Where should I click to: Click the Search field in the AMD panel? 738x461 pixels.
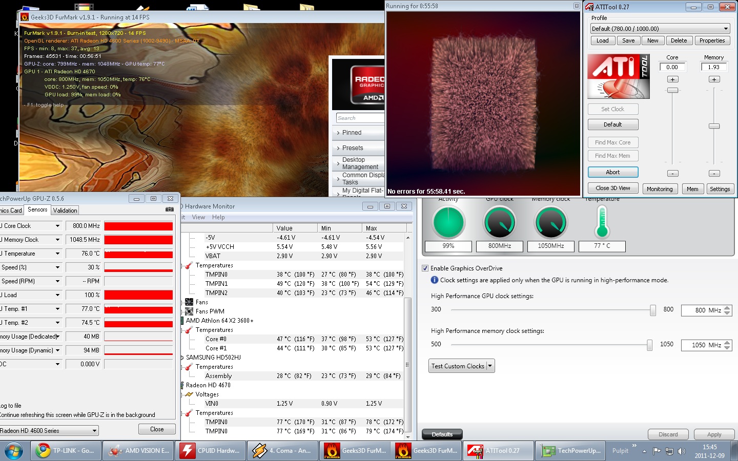(x=360, y=118)
